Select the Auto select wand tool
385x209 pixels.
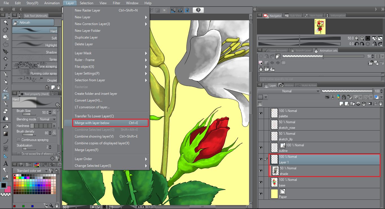pyautogui.click(x=5, y=59)
